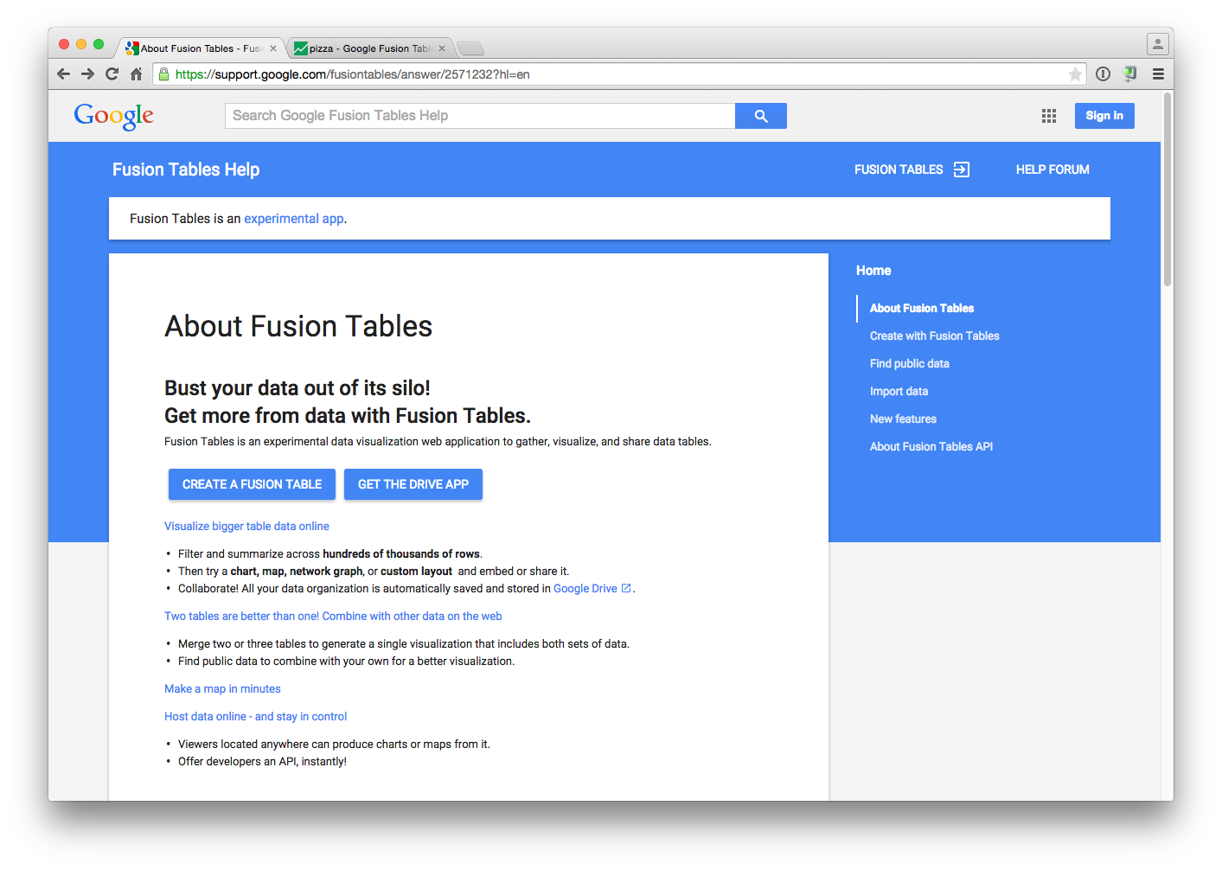Click the Fusion Tables launch arrow icon

tap(962, 170)
